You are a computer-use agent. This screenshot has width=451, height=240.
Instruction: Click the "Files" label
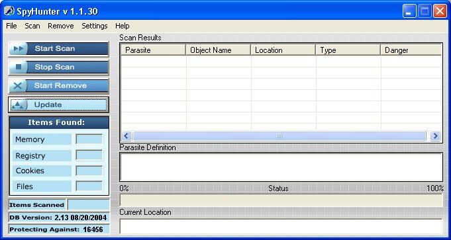point(25,186)
